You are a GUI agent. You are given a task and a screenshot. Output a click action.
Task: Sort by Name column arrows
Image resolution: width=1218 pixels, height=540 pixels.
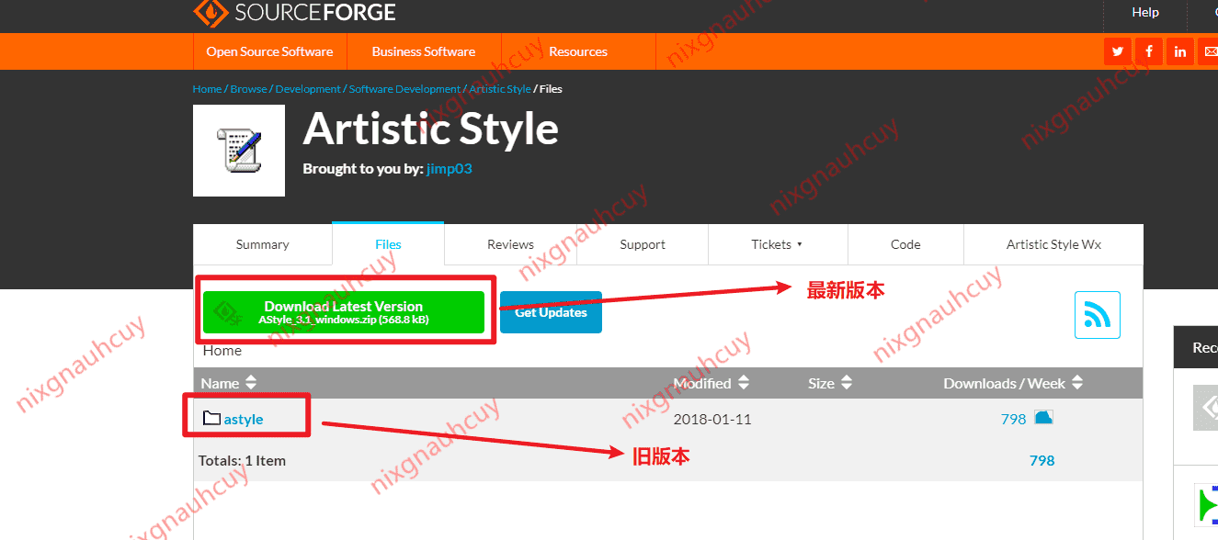point(251,383)
